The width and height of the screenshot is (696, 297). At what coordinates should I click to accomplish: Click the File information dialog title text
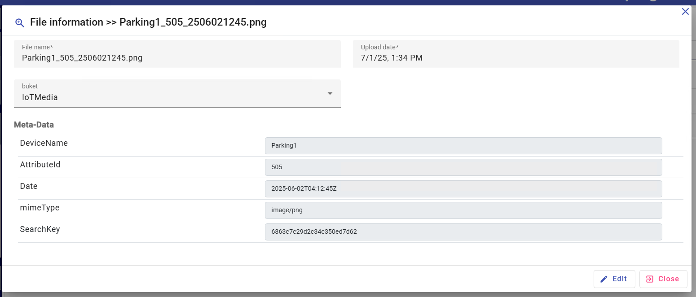148,22
